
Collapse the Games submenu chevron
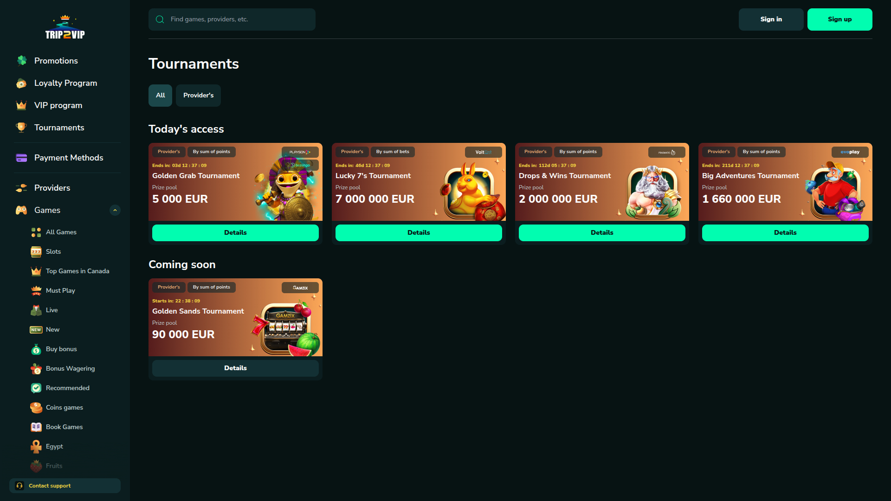(115, 210)
